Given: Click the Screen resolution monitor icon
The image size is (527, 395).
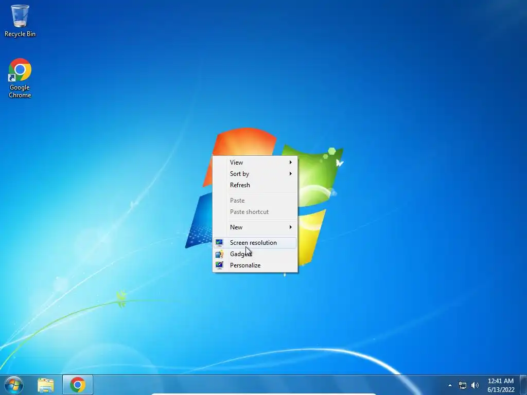Looking at the screenshot, I should (219, 243).
